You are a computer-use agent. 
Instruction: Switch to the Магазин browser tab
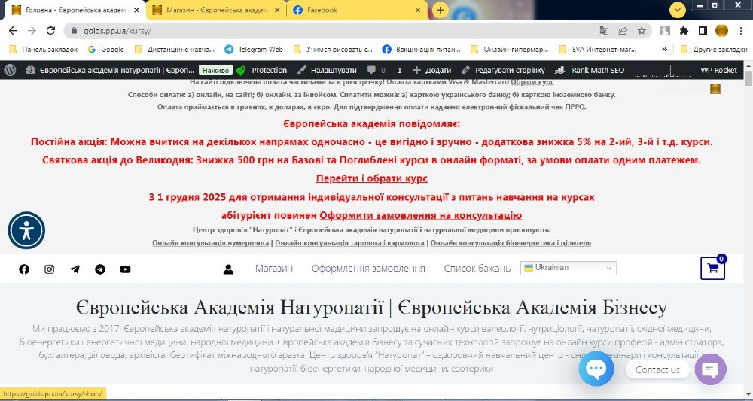(218, 10)
